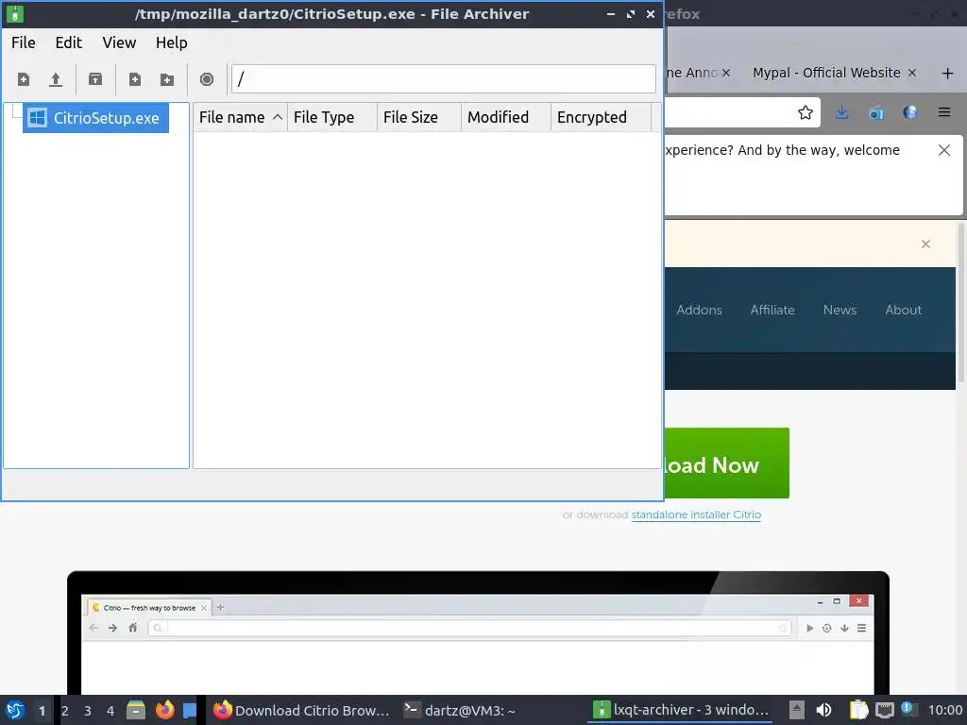Open Firefox downloads panel icon

click(841, 112)
